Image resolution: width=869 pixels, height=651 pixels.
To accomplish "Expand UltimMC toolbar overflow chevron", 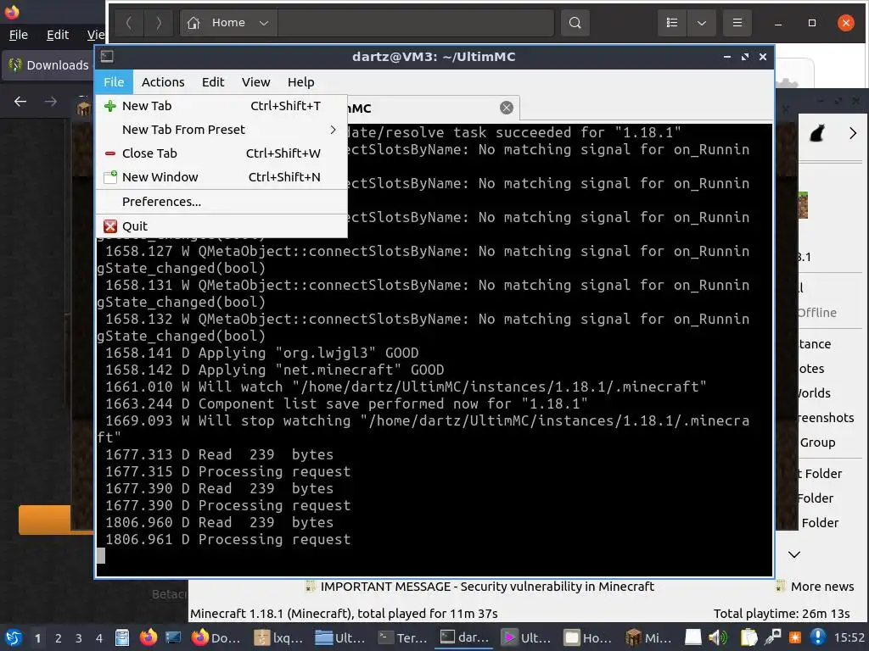I will pyautogui.click(x=852, y=133).
